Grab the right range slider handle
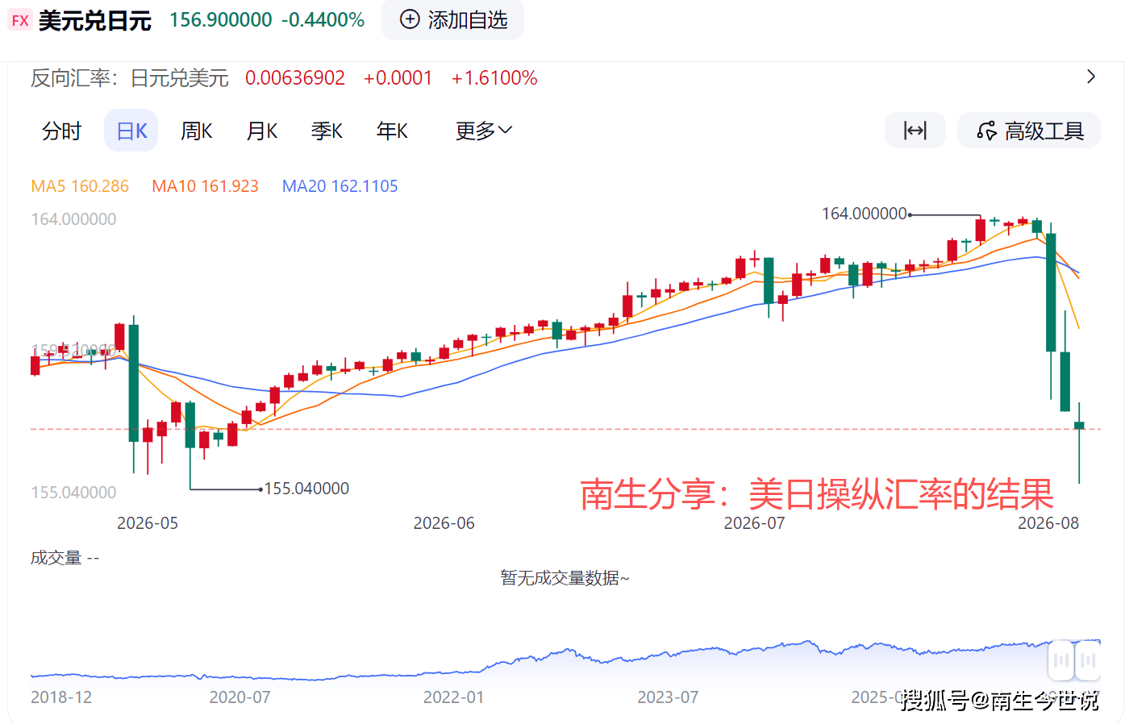The image size is (1125, 724). [x=1088, y=661]
